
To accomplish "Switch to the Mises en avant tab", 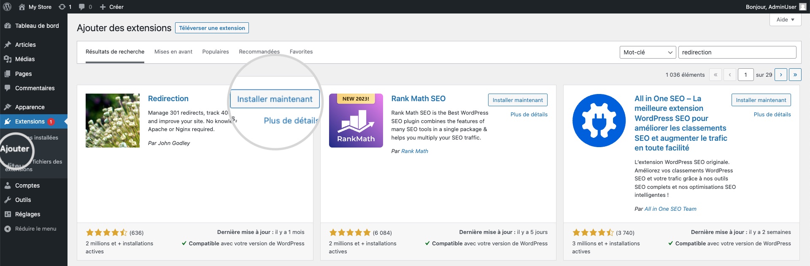I will (173, 52).
